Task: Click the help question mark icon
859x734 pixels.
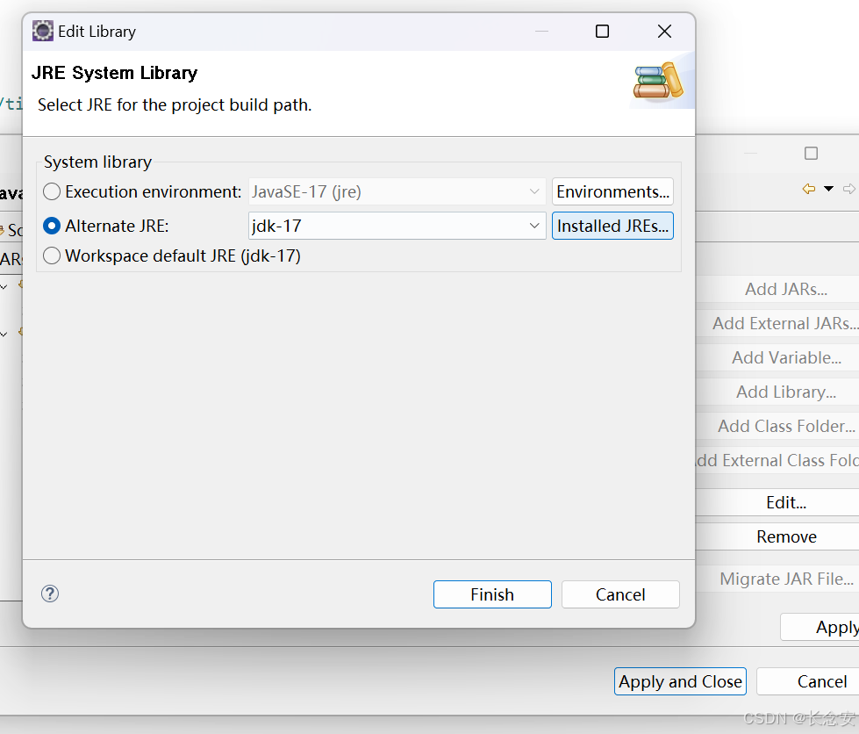Action: tap(50, 594)
